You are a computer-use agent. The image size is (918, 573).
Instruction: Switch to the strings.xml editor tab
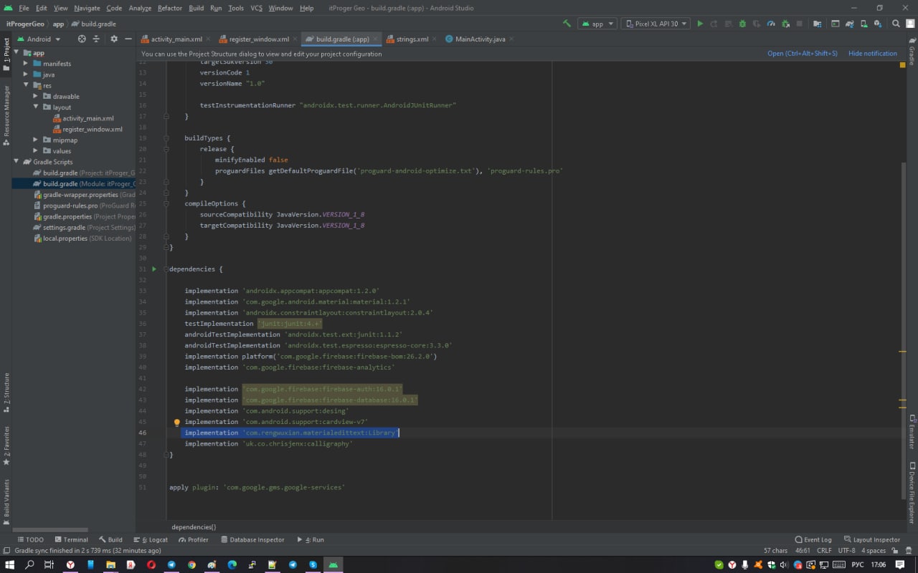click(x=412, y=39)
